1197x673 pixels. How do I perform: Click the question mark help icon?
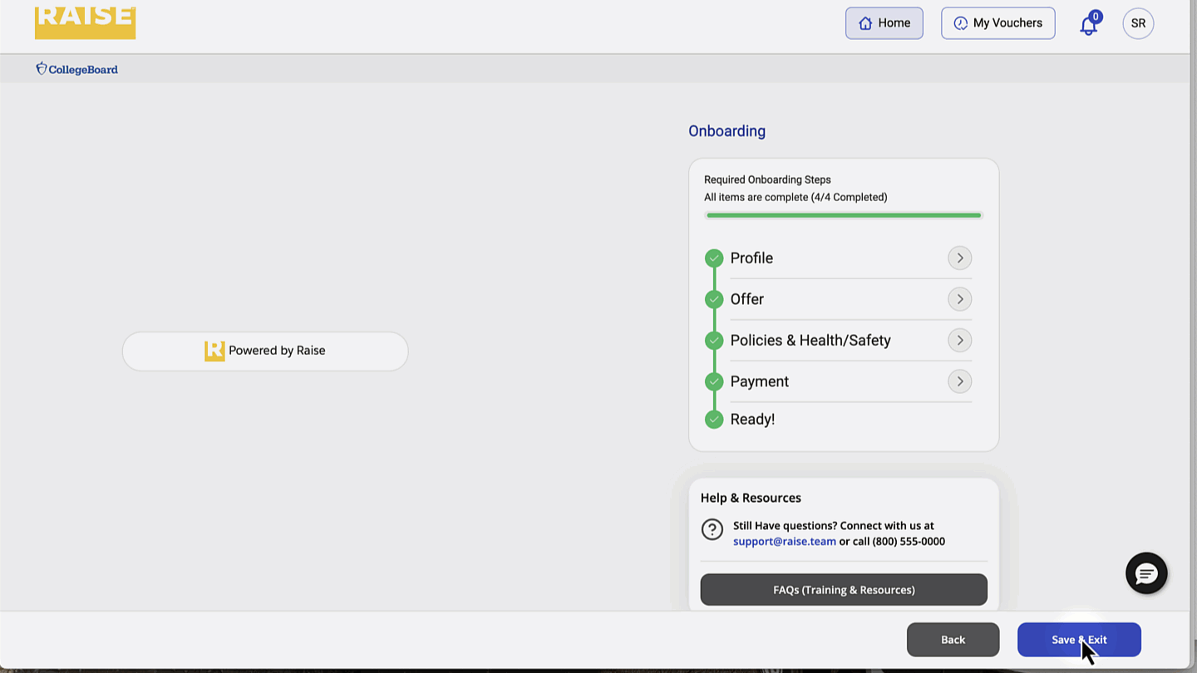(x=712, y=529)
